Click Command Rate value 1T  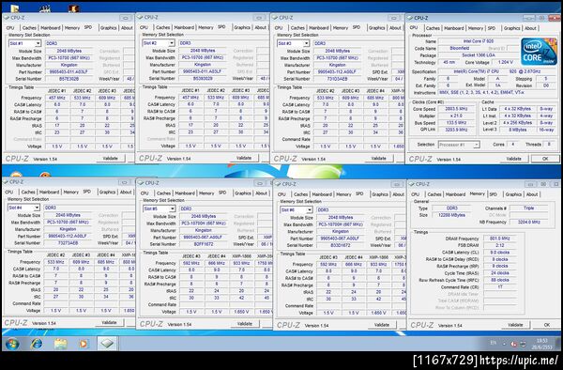[500, 287]
